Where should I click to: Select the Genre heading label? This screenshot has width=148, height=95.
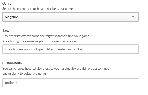coord(7,4)
